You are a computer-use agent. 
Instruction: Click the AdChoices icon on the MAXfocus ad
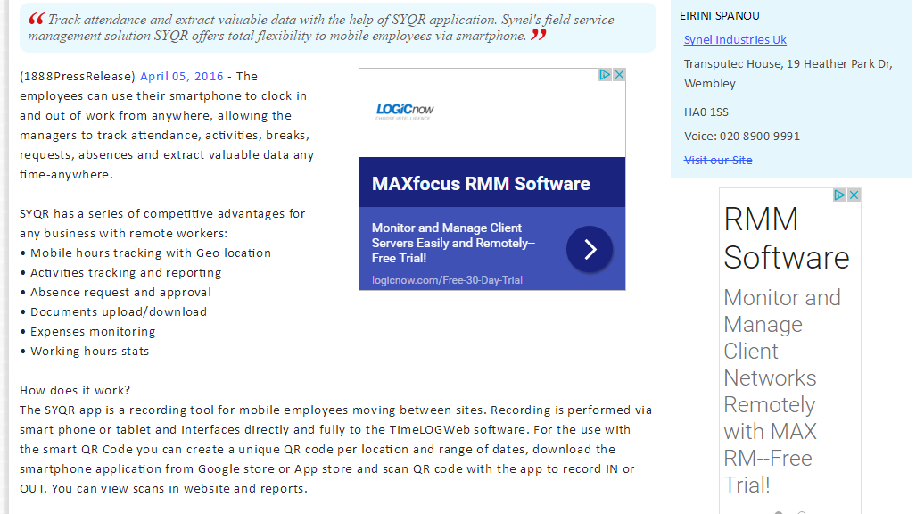click(x=605, y=75)
